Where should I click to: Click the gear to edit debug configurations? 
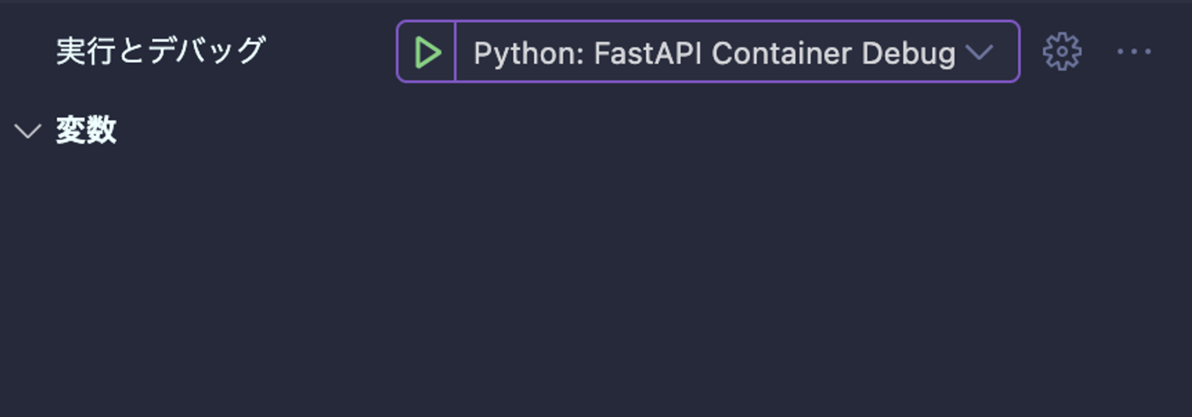click(1062, 53)
